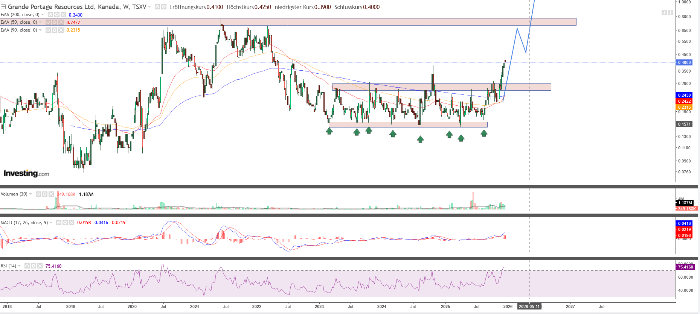Open MACD indicator settings gear
The height and width of the screenshot is (314, 700).
[65, 223]
